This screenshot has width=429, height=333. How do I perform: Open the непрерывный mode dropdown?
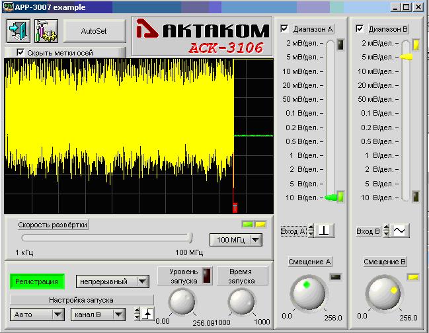coord(112,281)
